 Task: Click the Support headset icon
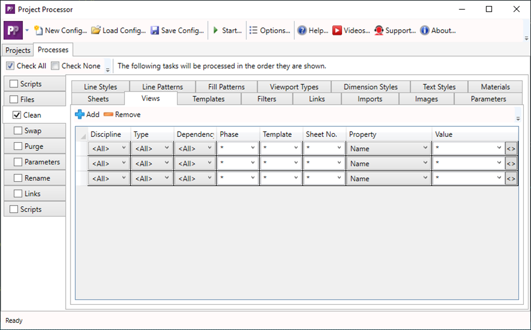(x=379, y=30)
